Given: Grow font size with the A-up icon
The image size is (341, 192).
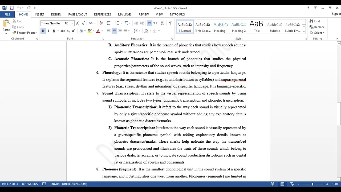Looking at the screenshot, I should tap(78, 23).
